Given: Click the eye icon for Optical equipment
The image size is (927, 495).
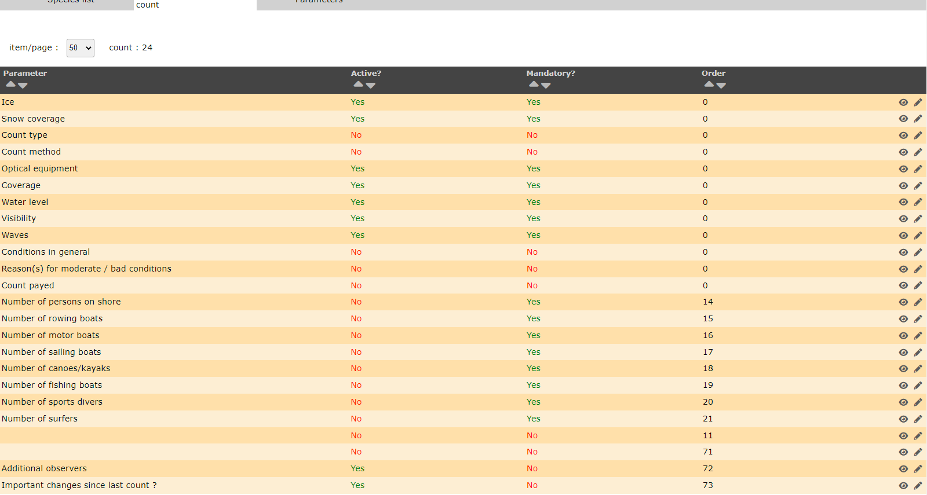Looking at the screenshot, I should click(x=903, y=169).
